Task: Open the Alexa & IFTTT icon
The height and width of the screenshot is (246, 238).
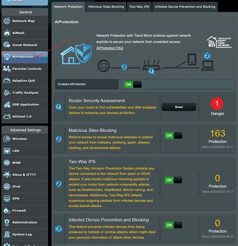Action: click(7, 175)
